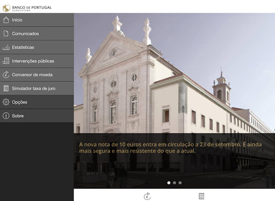Go to Intervenções públicas section
Image resolution: width=275 pixels, height=201 pixels.
(x=37, y=61)
